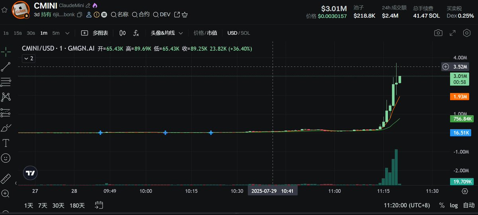Click the crown icon

(185, 15)
